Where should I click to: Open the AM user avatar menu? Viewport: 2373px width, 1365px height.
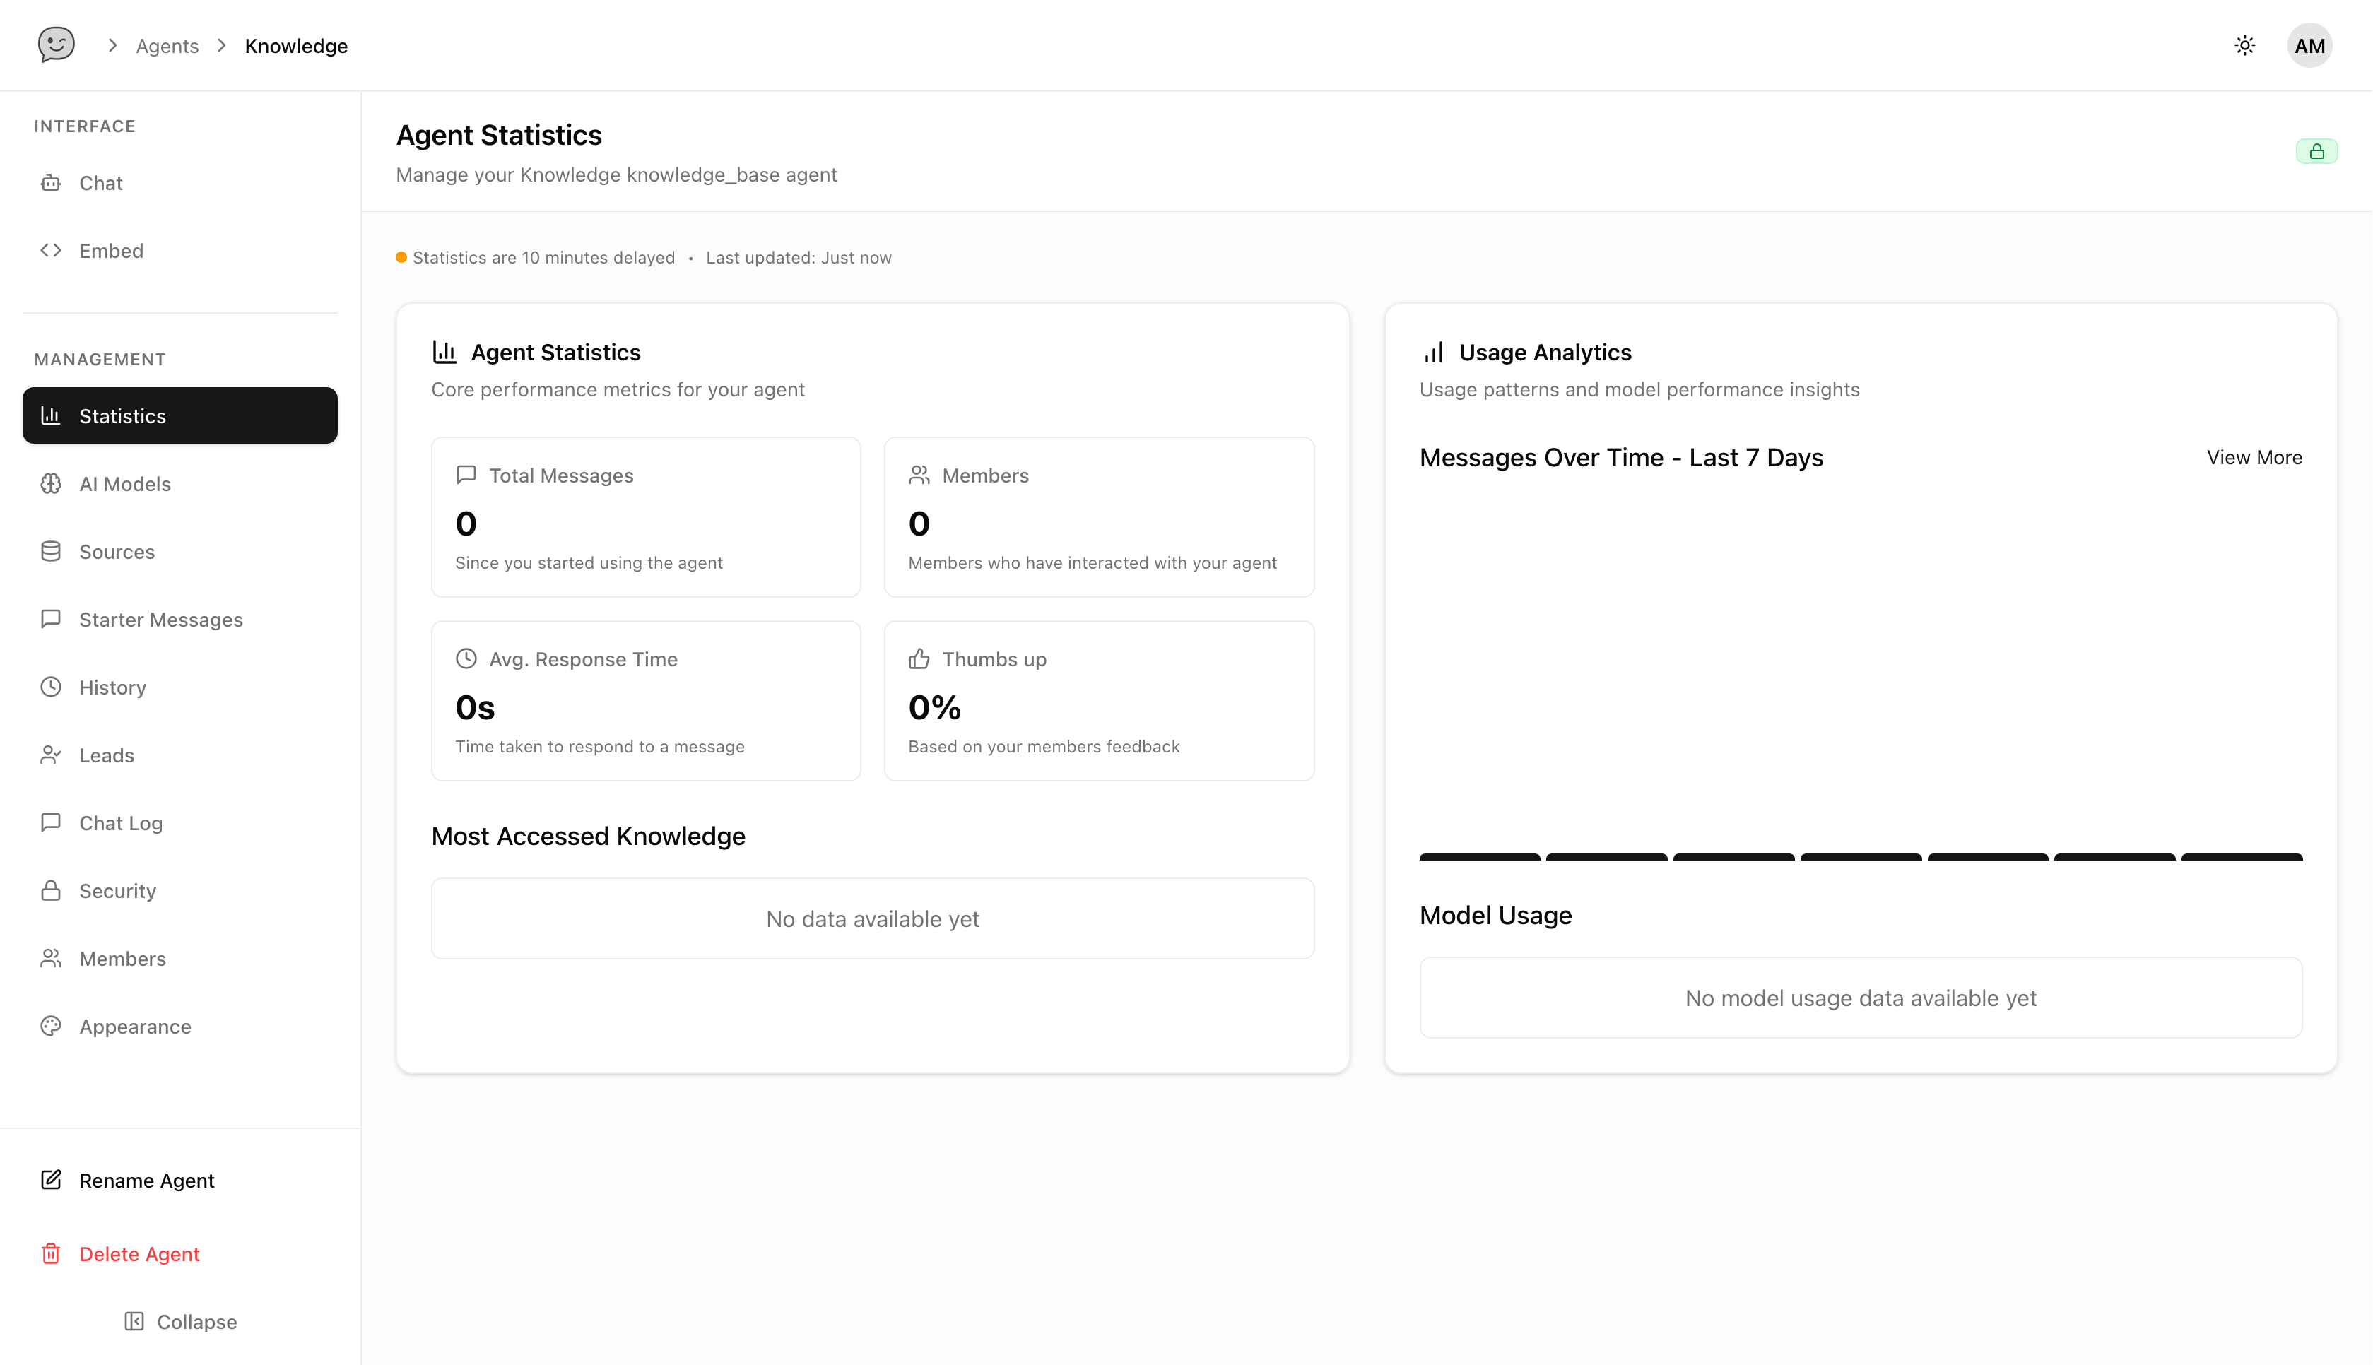coord(2309,45)
